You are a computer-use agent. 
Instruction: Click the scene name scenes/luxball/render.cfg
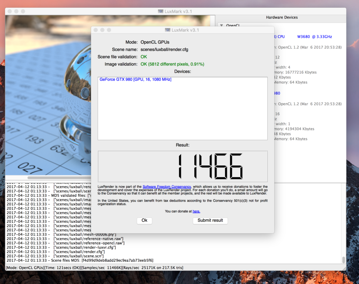pos(164,50)
